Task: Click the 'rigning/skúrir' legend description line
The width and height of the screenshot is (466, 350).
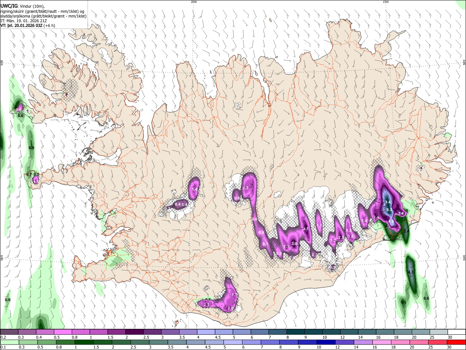Action: [42, 11]
